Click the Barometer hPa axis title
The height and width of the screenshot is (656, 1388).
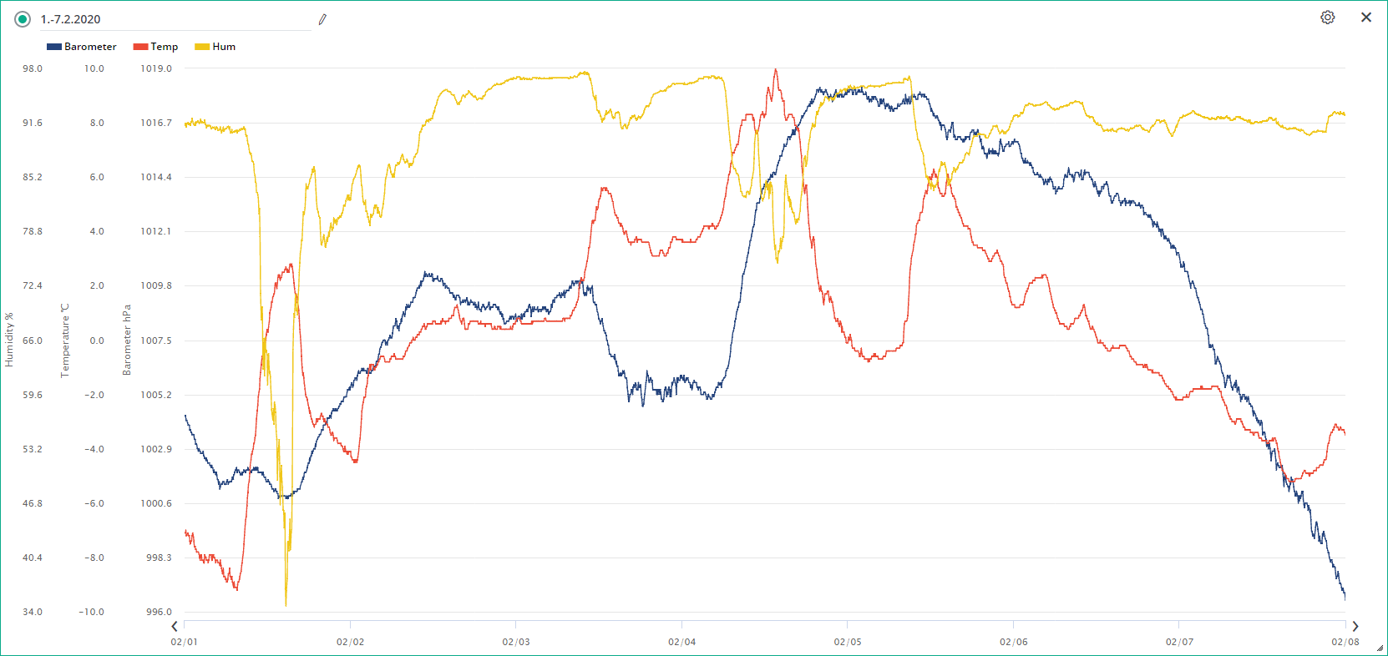tap(127, 340)
